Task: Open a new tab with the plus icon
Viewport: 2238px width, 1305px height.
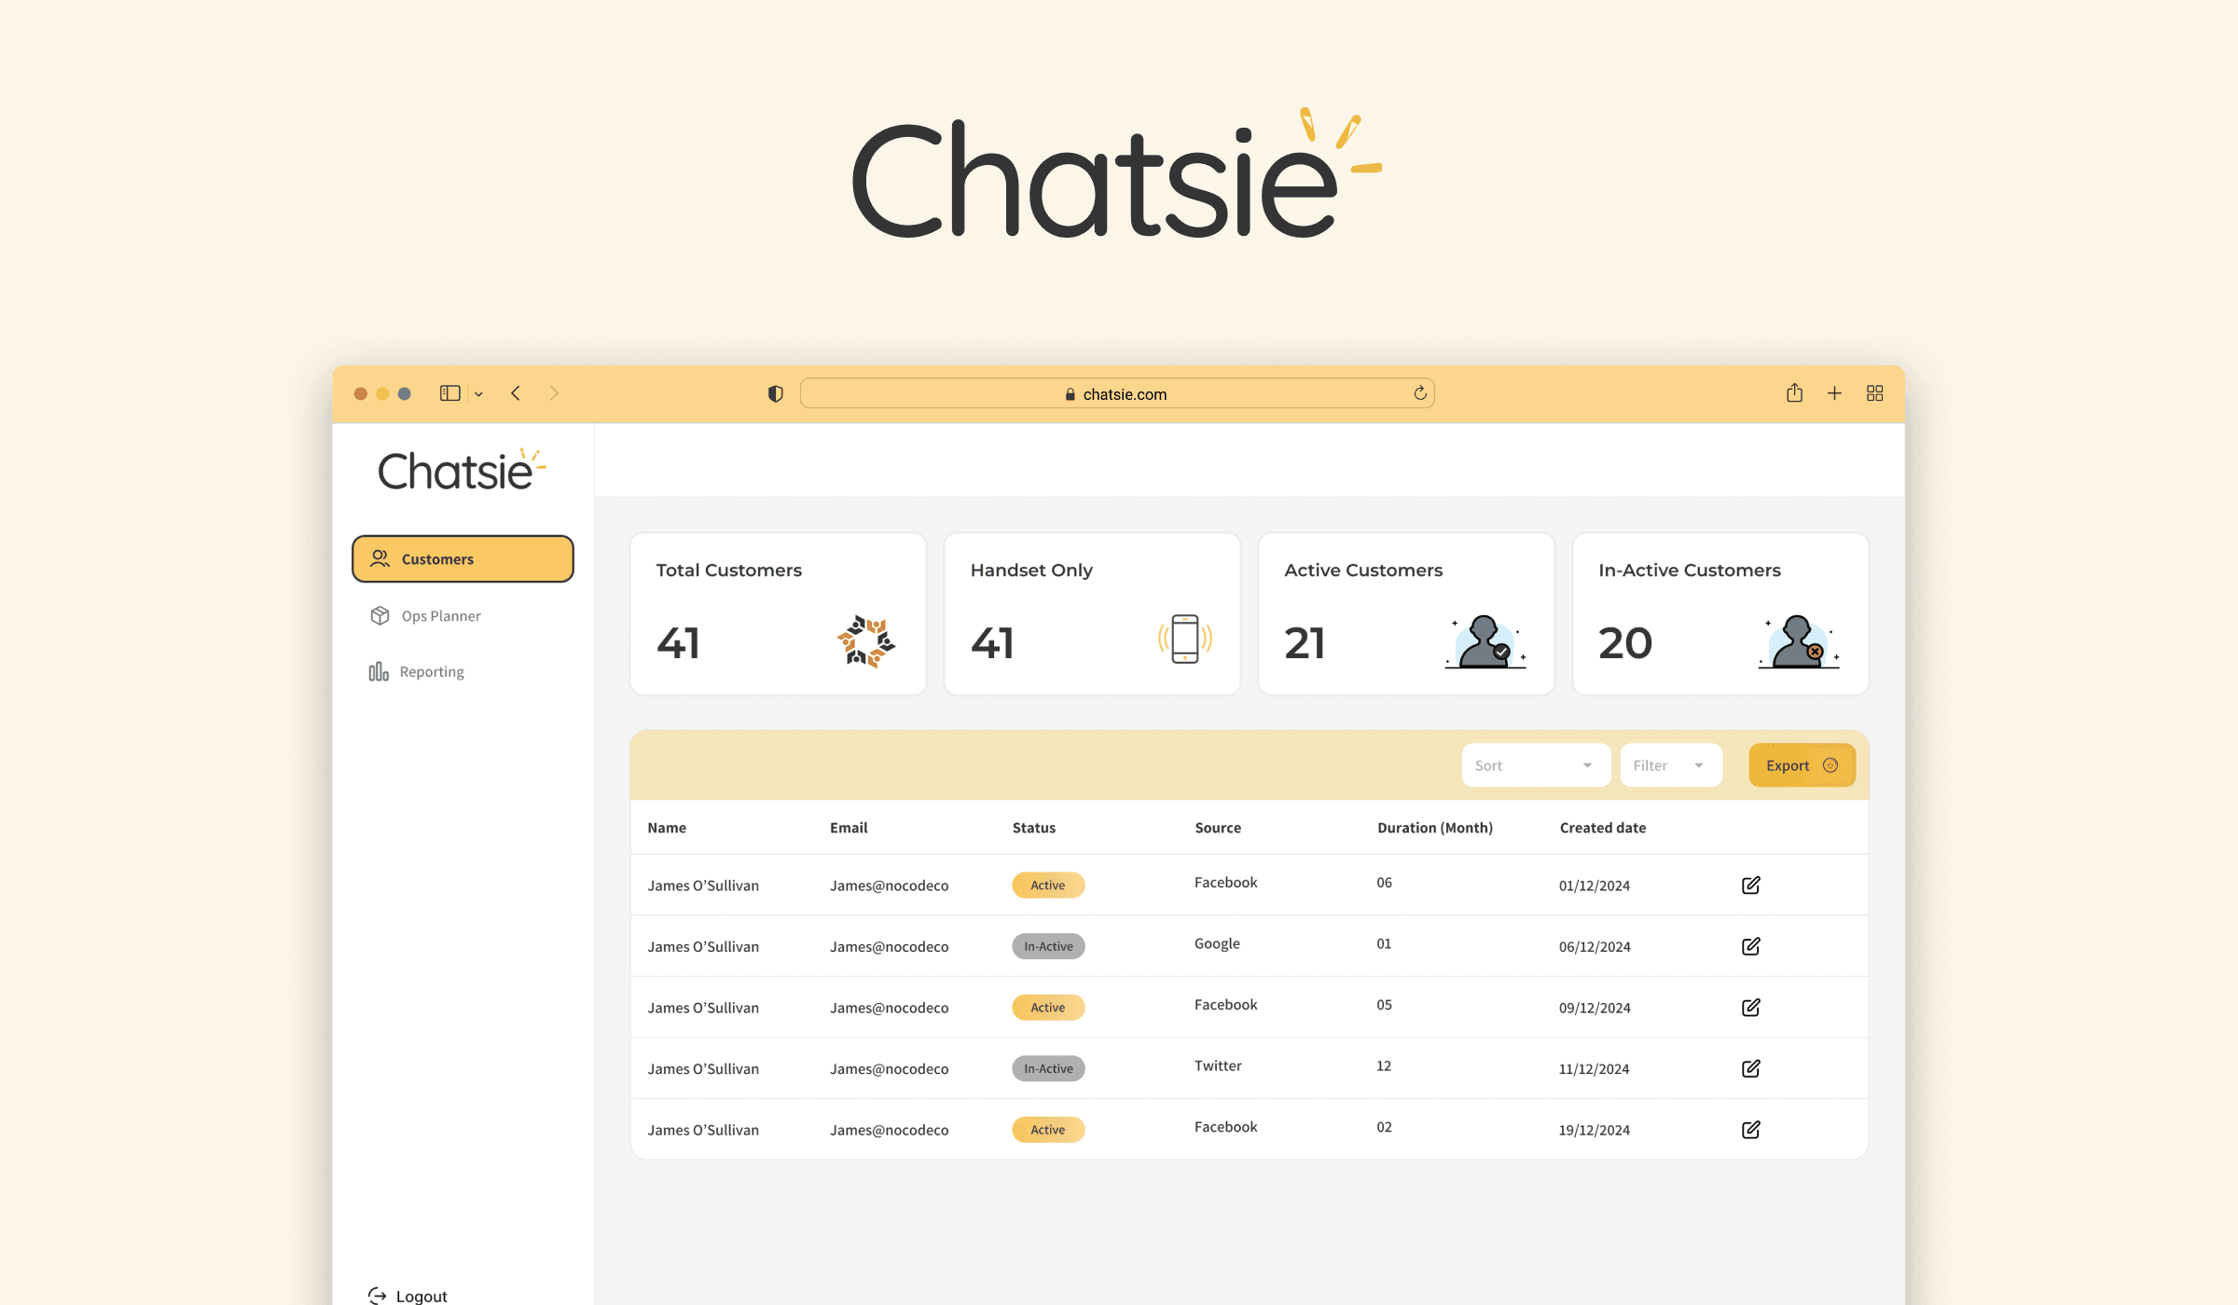Action: [x=1834, y=393]
